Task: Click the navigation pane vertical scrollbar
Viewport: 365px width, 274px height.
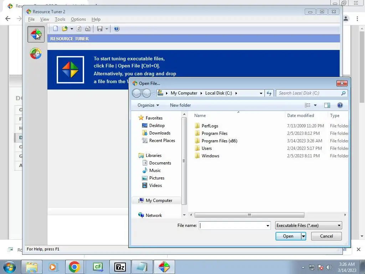Action: click(184, 161)
